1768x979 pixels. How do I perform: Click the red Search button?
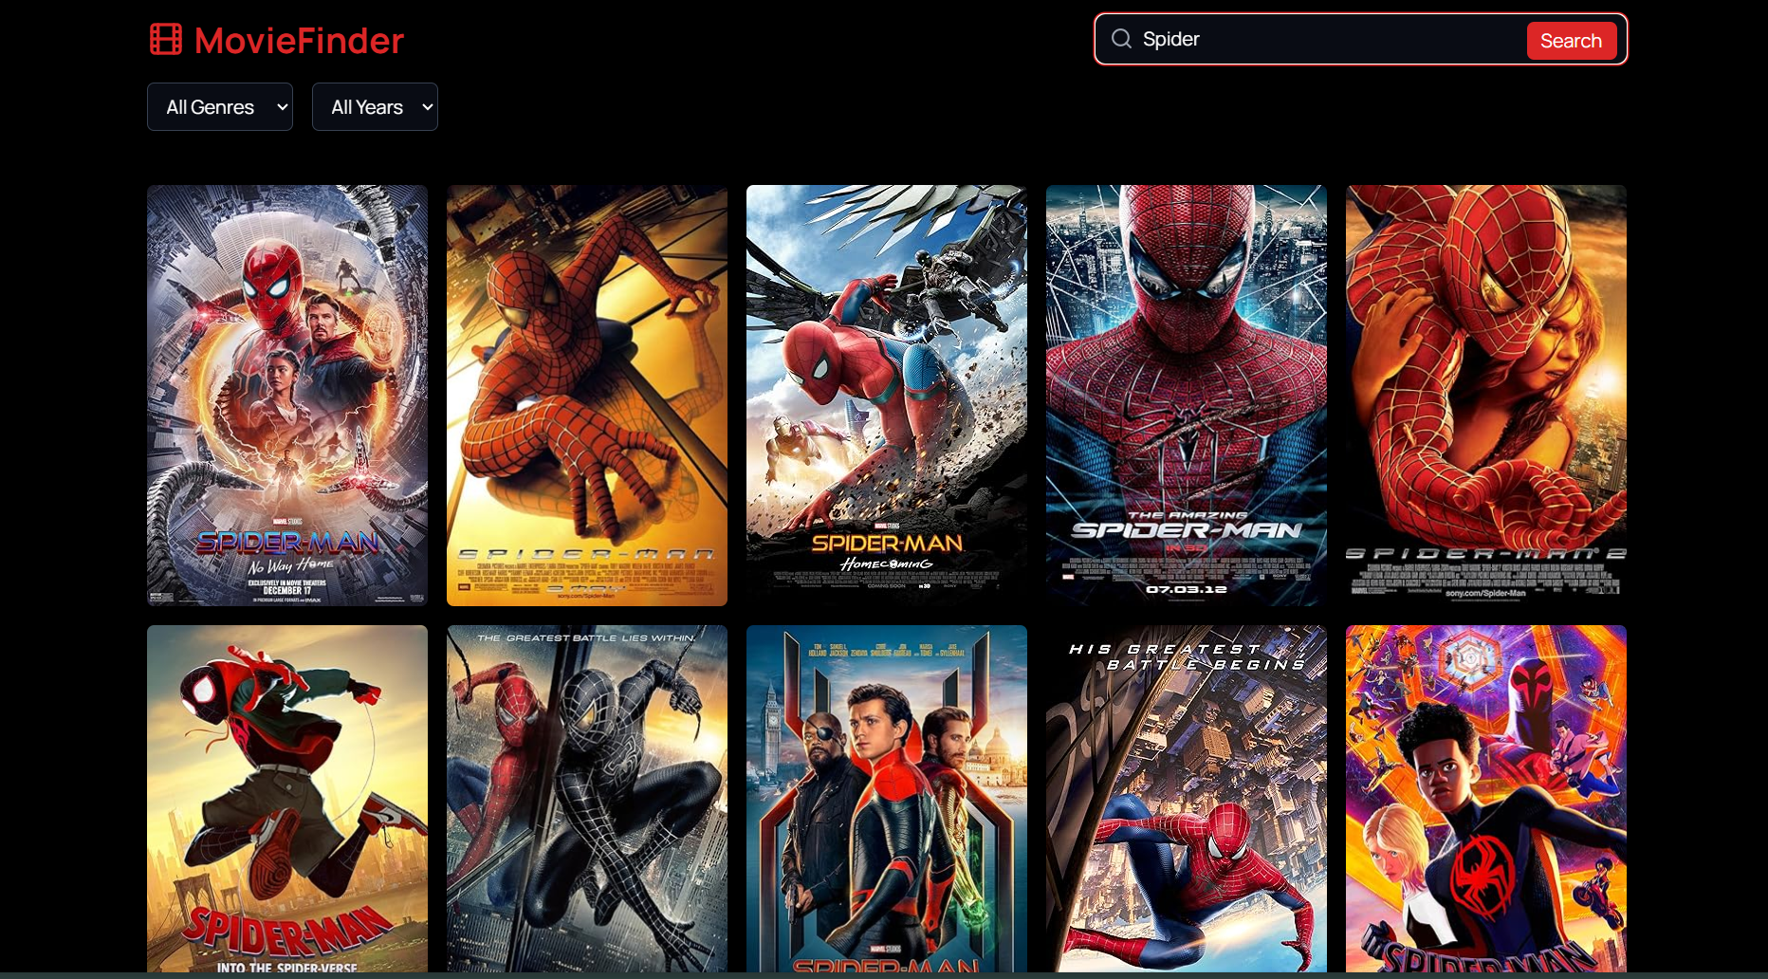(1571, 41)
